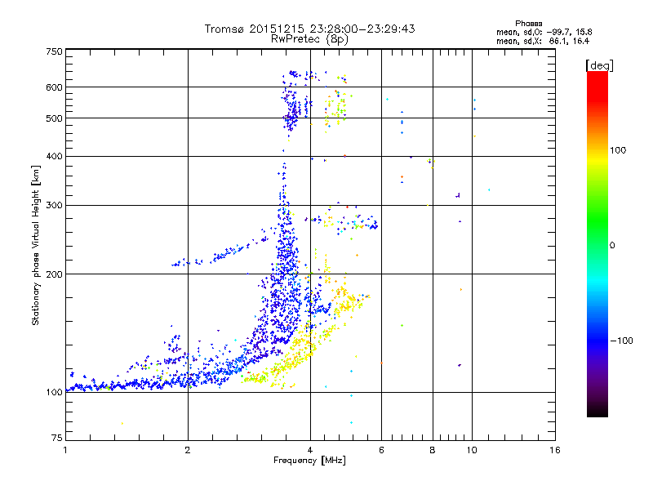Click the x-axis tick label '1'
This screenshot has height=490, width=653.
click(65, 450)
